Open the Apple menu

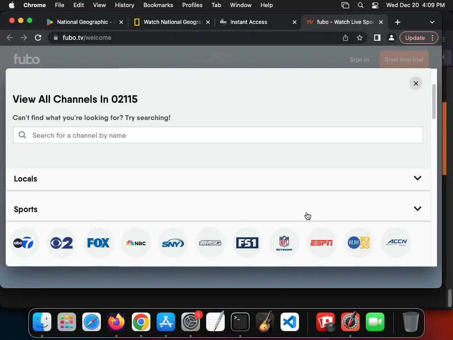tap(12, 5)
